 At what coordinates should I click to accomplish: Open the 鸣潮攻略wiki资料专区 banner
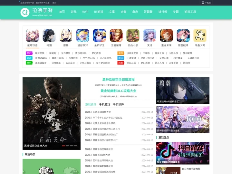pos(183,91)
